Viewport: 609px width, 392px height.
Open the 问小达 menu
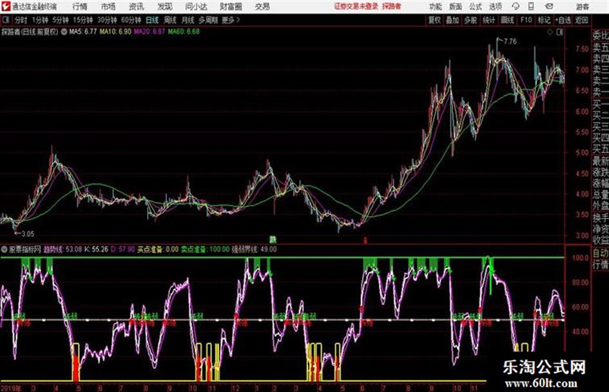(x=196, y=6)
